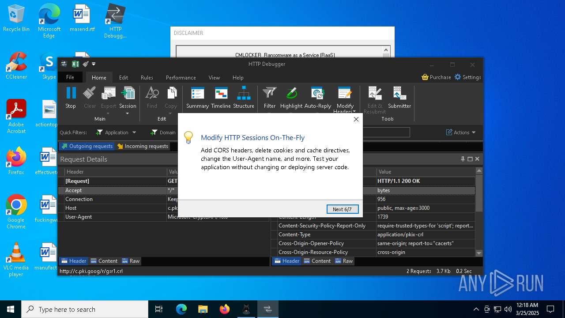Switch response pane to Content tab

(x=317, y=261)
